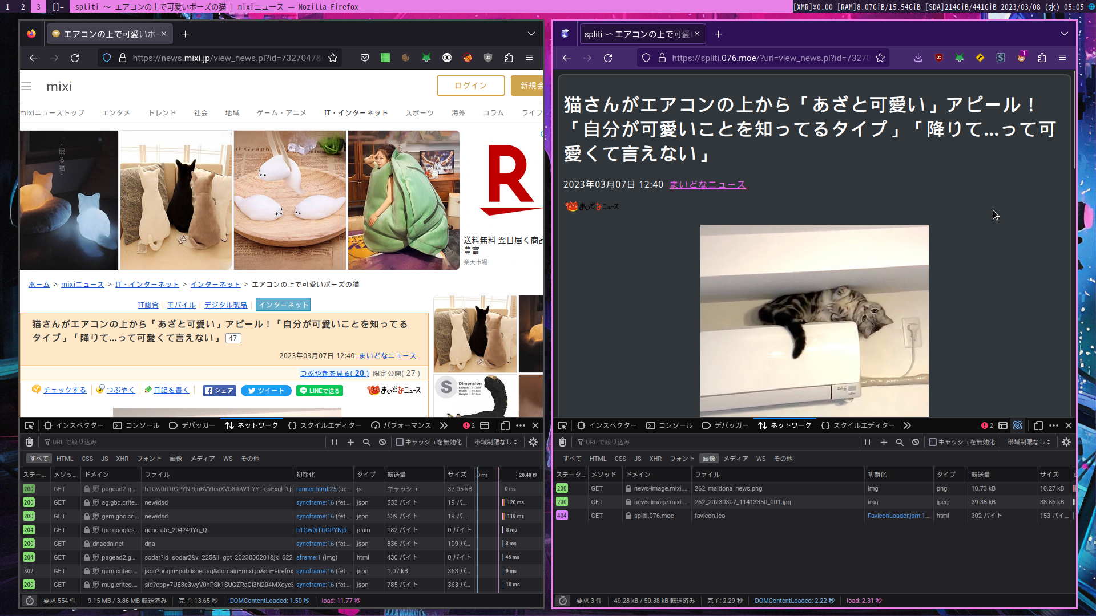Open network settings gear in right devtools
The width and height of the screenshot is (1096, 616).
click(1066, 442)
